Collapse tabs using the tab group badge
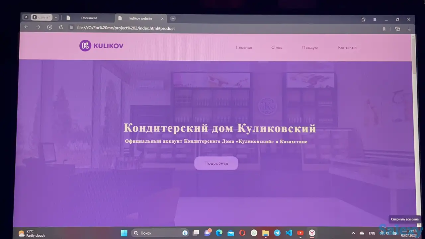 [35, 17]
